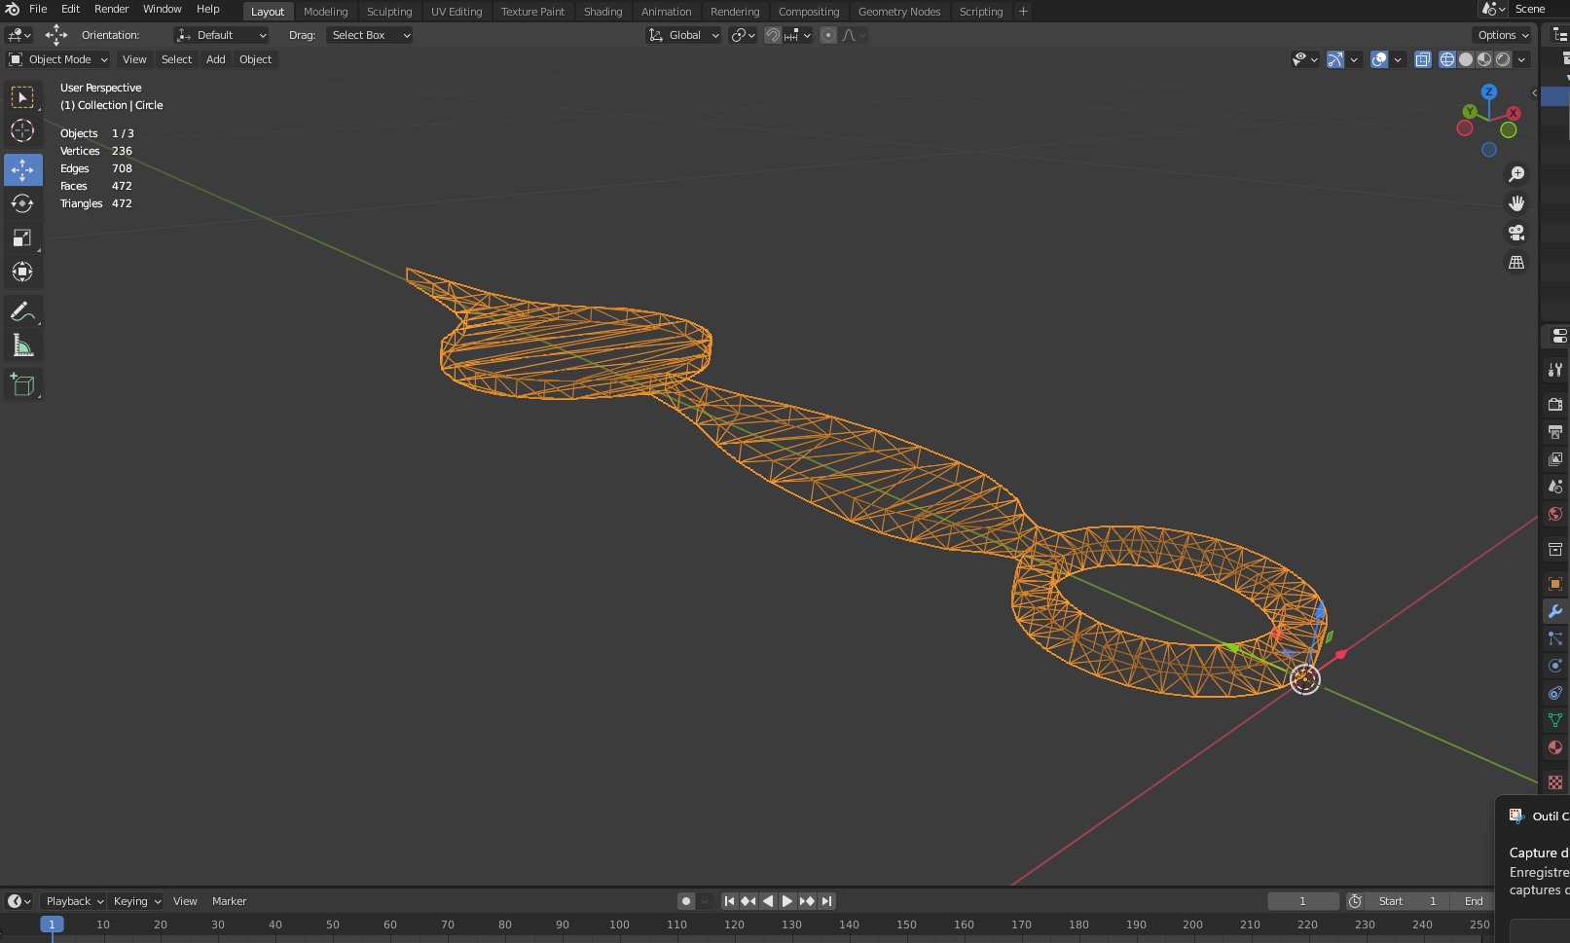The height and width of the screenshot is (943, 1570).
Task: Jump to timeline end button
Action: click(x=826, y=901)
